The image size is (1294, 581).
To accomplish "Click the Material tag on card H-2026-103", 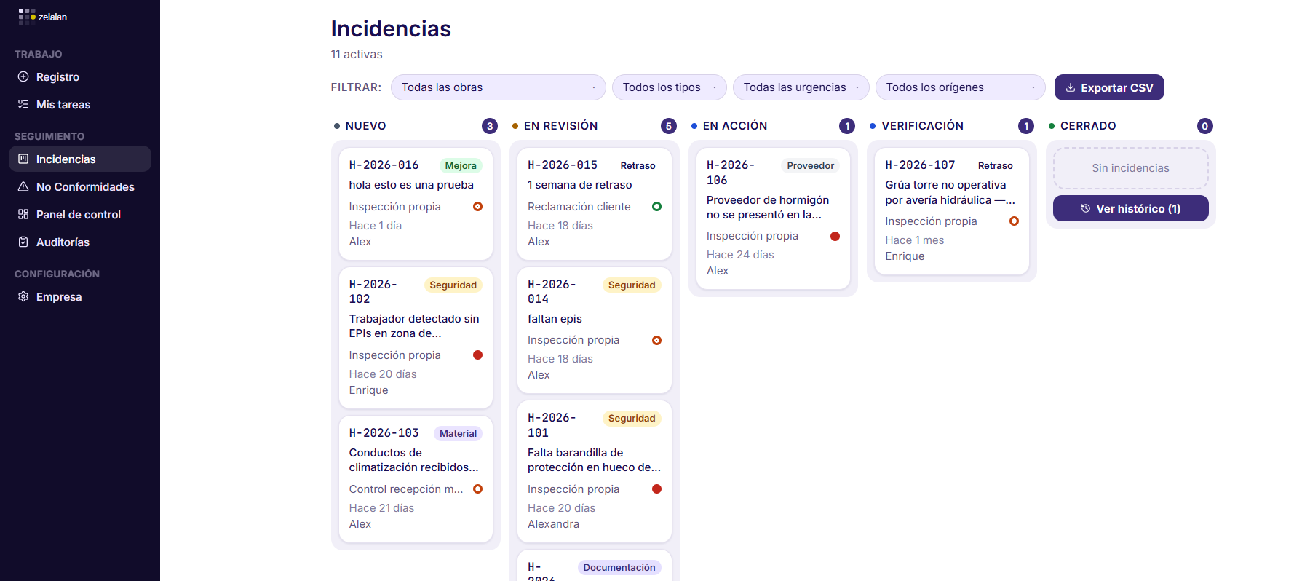I will point(458,433).
